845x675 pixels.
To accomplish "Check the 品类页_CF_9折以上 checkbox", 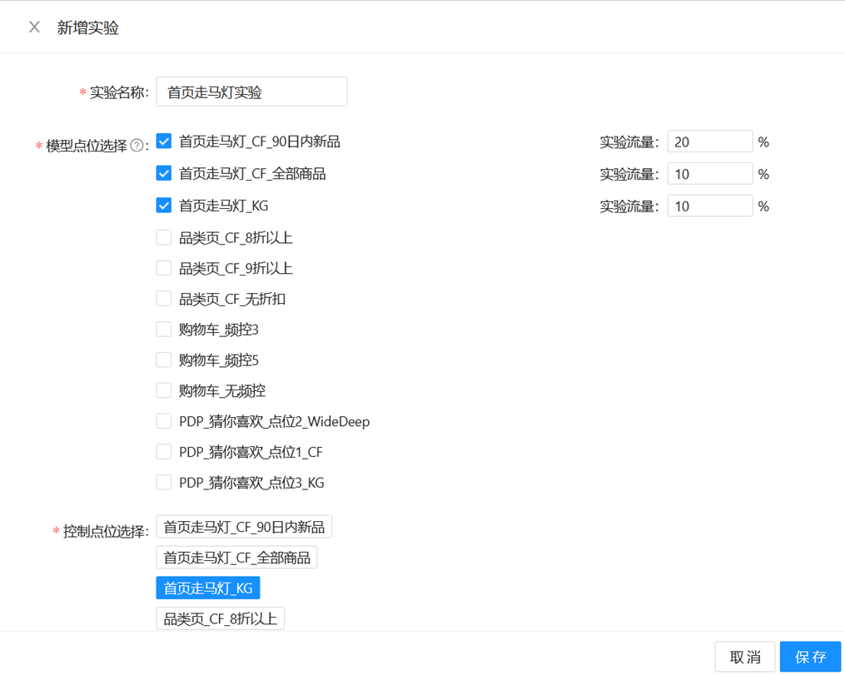I will (x=164, y=268).
